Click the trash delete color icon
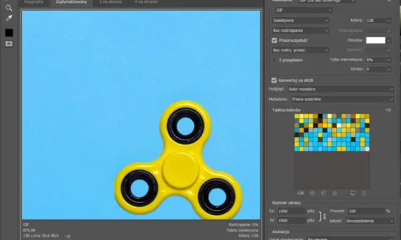This screenshot has width=401, height=240. (364, 193)
